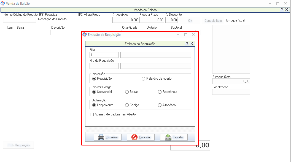Viewport: 291px width, 162px height.
Task: Click the Exportar button
Action: click(174, 137)
